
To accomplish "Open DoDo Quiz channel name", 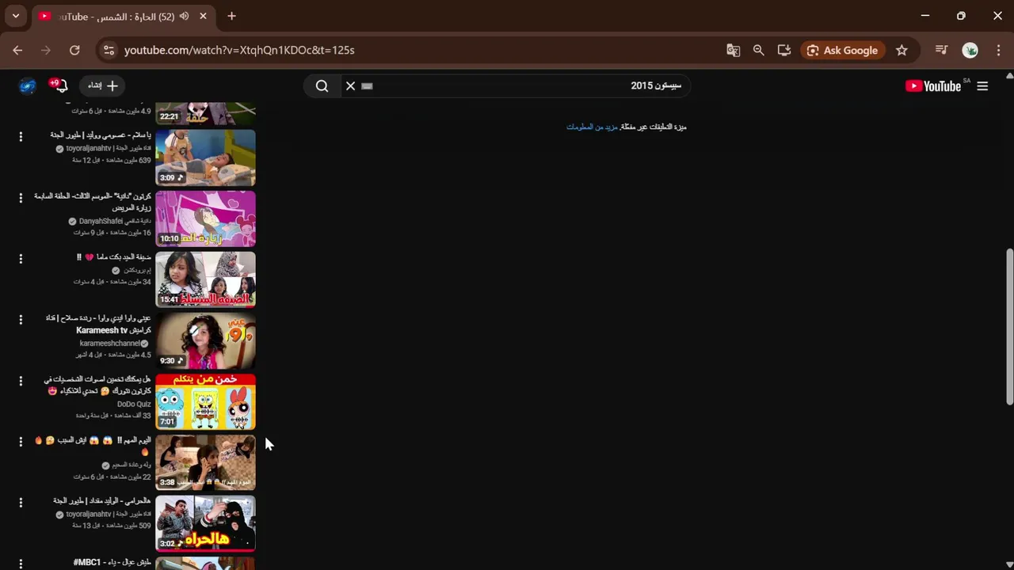I will [134, 405].
